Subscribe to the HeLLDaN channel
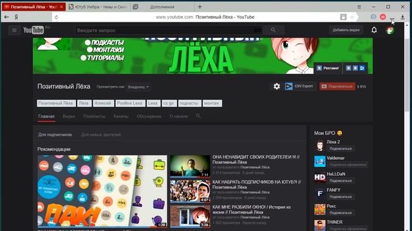This screenshot has height=231, width=412. pos(341,181)
